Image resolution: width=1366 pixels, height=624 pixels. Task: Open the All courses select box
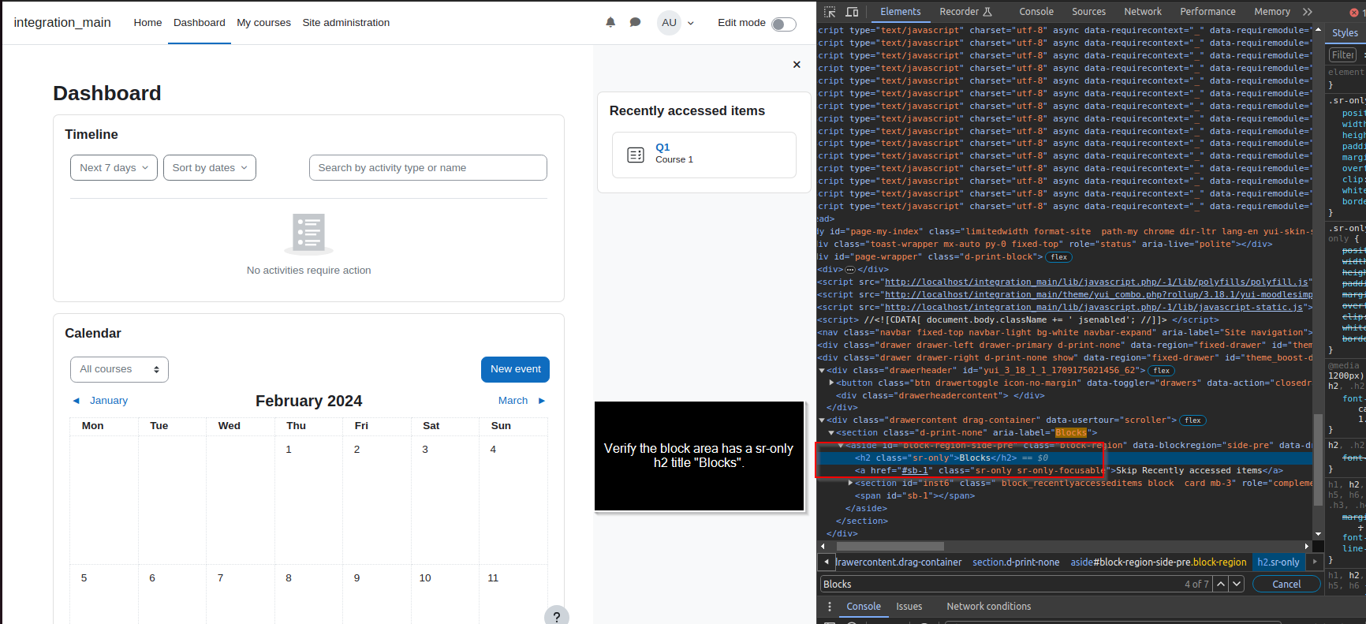[119, 369]
